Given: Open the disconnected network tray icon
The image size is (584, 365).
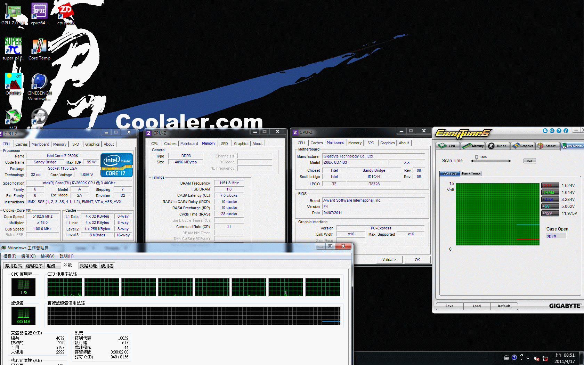Looking at the screenshot, I should pyautogui.click(x=545, y=358).
